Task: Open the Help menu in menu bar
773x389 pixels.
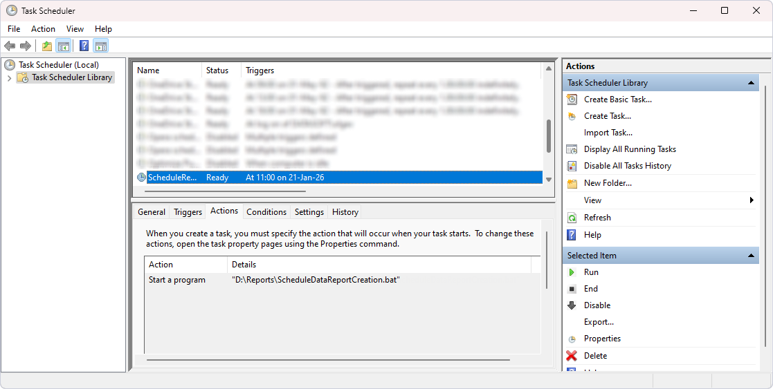Action: point(103,29)
